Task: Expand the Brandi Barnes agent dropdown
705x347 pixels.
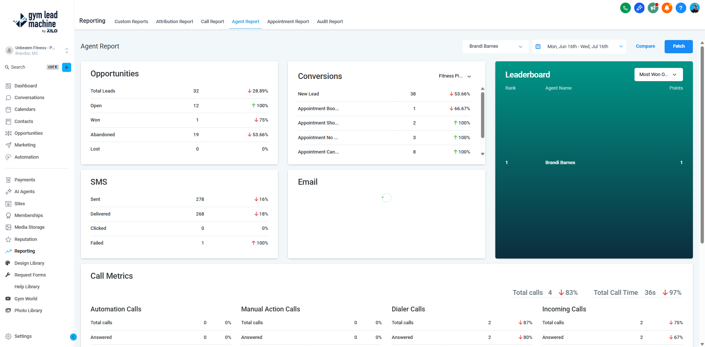Action: 495,46
